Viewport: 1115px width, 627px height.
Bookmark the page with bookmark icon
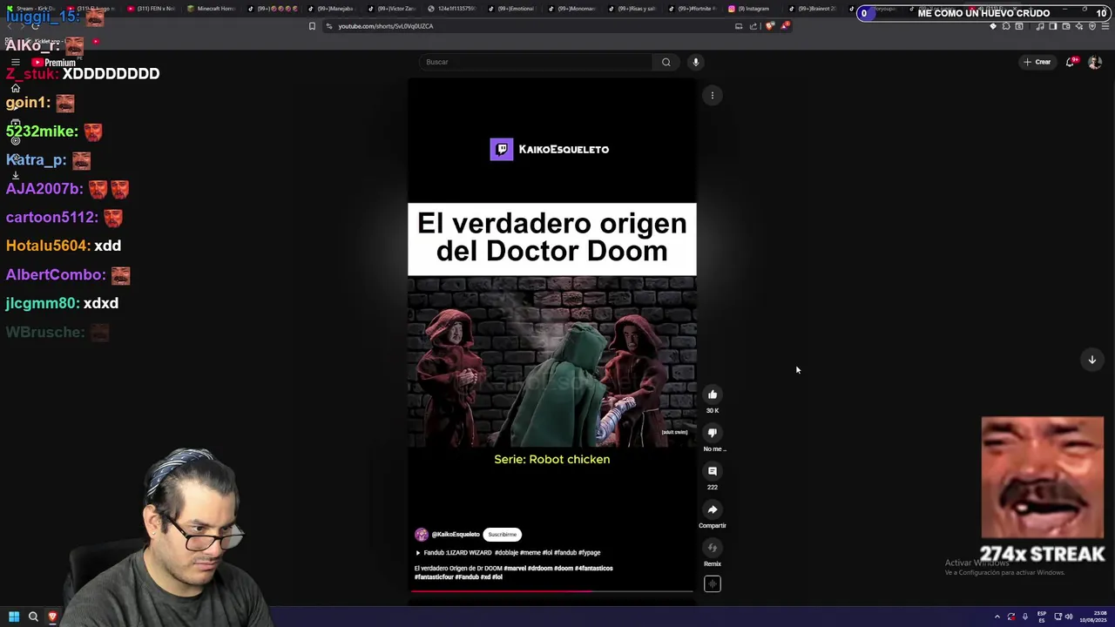coord(312,26)
